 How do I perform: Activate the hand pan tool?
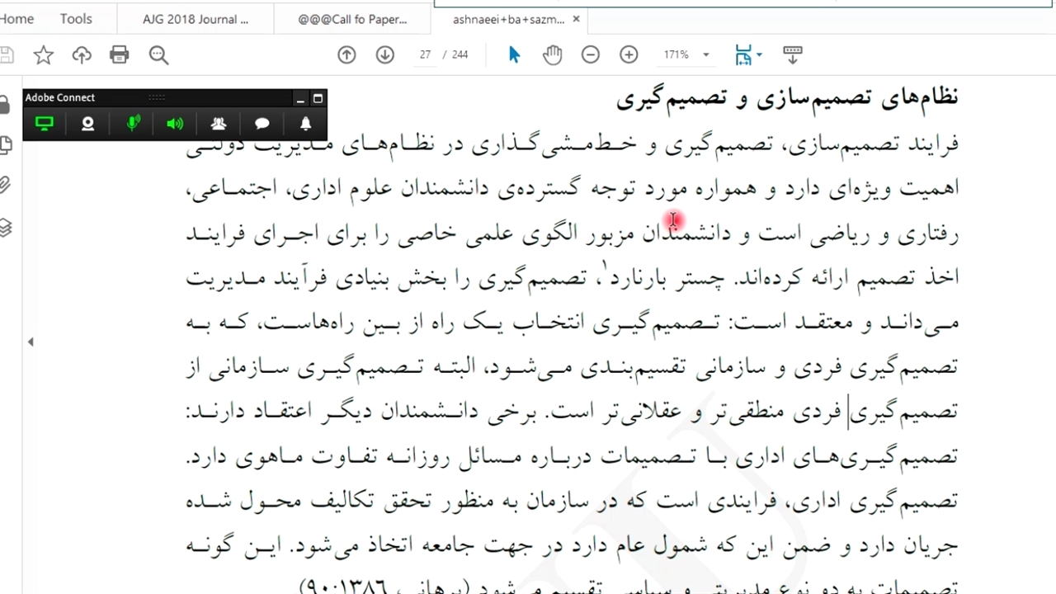click(x=552, y=54)
